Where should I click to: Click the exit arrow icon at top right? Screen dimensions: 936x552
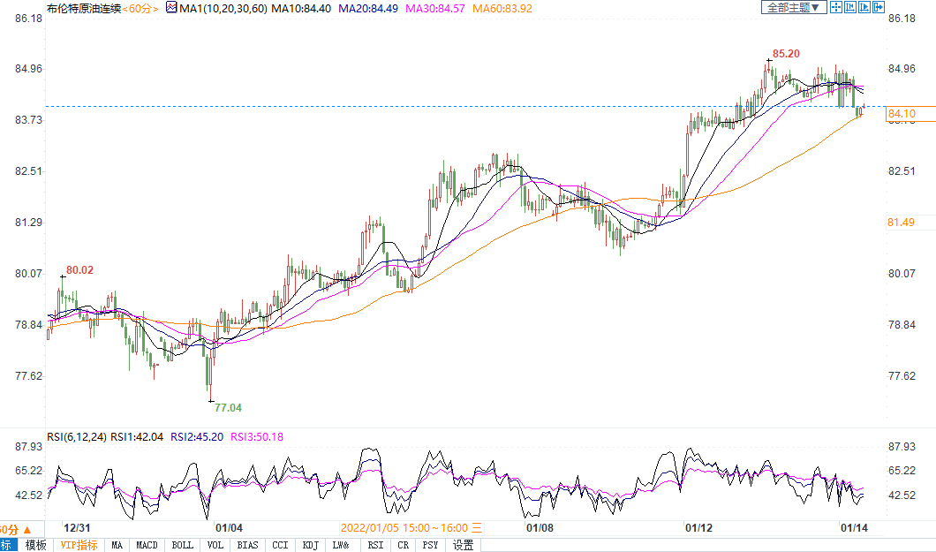[x=879, y=7]
